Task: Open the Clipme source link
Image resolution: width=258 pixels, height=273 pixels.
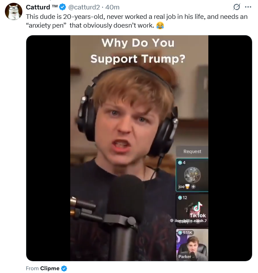Action: pyautogui.click(x=50, y=268)
